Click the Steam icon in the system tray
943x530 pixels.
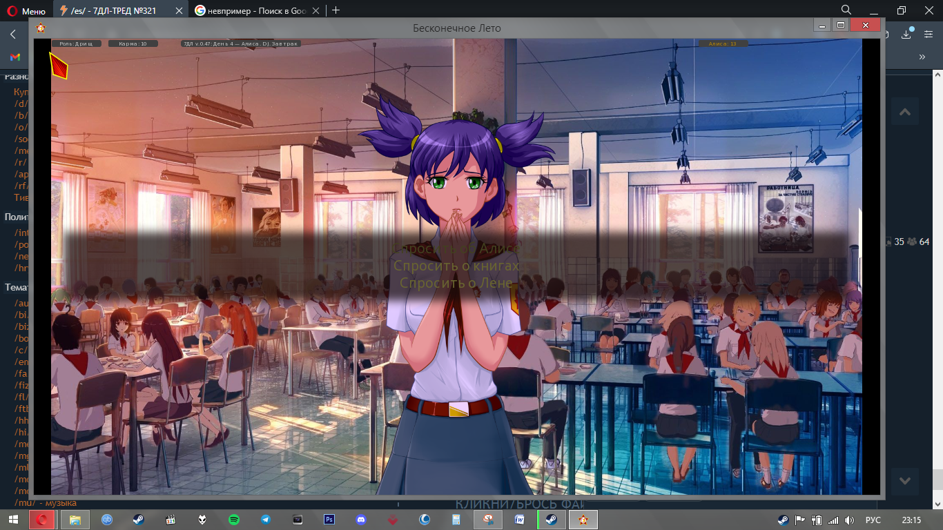[784, 520]
